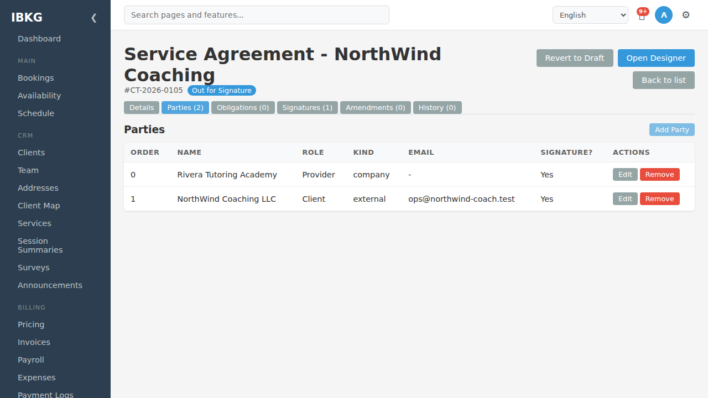
Task: Open Dashboard in the sidebar
Action: [x=39, y=39]
